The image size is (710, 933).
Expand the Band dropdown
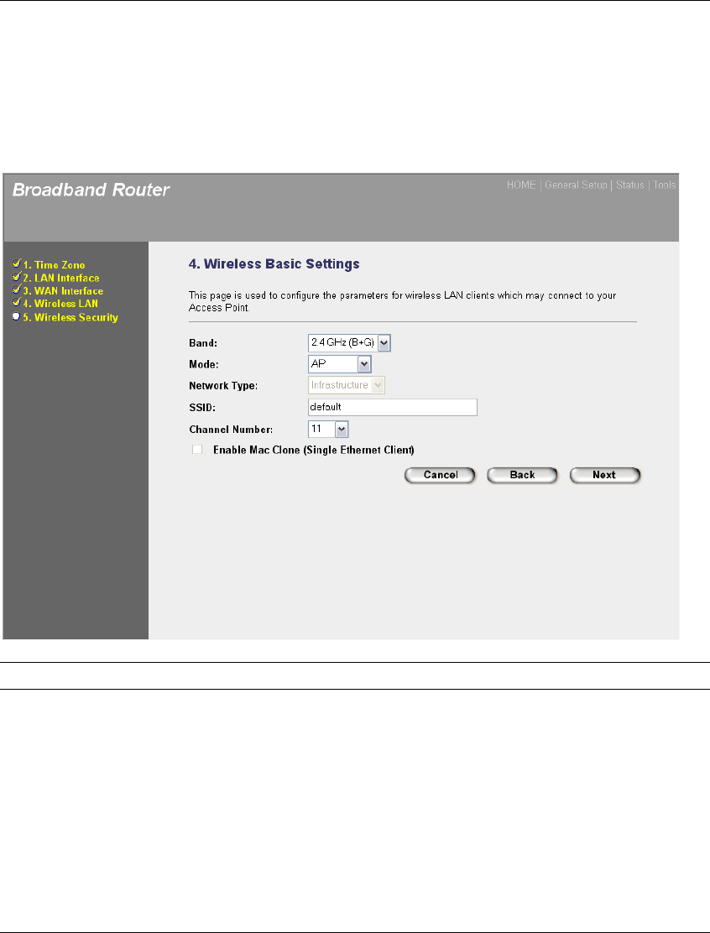click(x=349, y=342)
